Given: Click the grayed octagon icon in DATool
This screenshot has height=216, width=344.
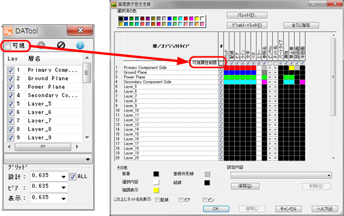Looking at the screenshot, I should coord(41,45).
